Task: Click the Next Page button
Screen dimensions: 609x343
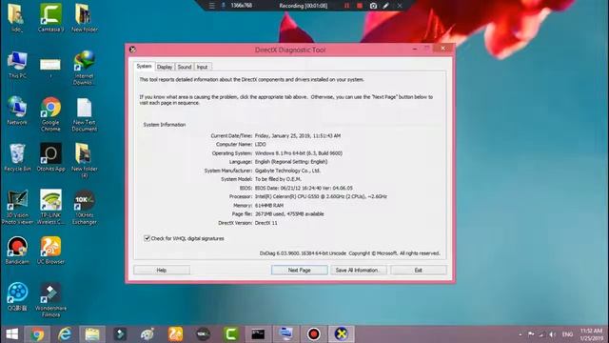Action: 299,270
